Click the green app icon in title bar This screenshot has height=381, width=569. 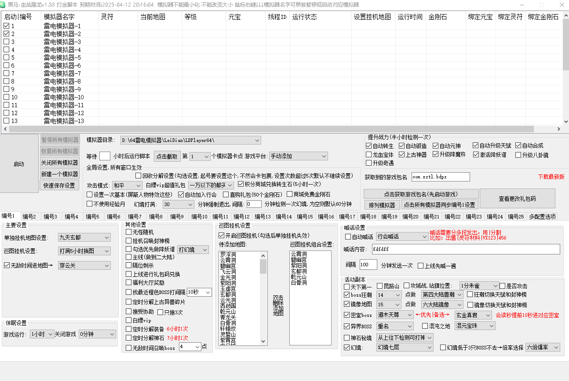pos(4,4)
